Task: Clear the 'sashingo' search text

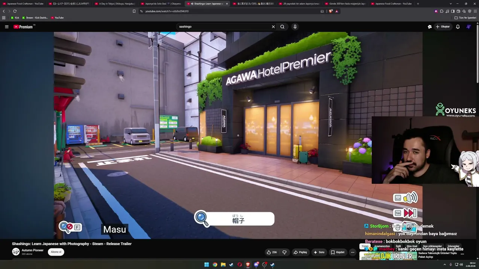Action: coord(273,27)
